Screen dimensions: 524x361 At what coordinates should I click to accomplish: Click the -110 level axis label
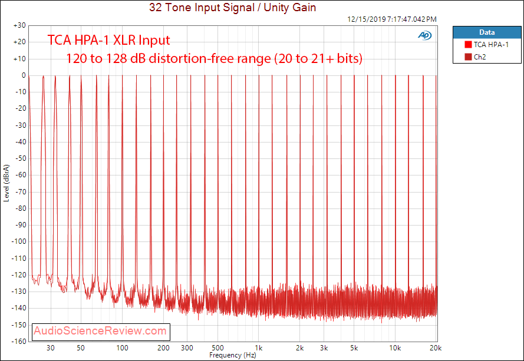[19, 258]
